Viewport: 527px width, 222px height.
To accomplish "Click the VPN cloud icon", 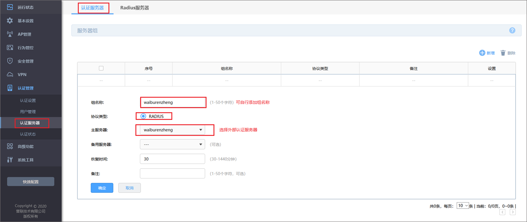I will [x=10, y=75].
